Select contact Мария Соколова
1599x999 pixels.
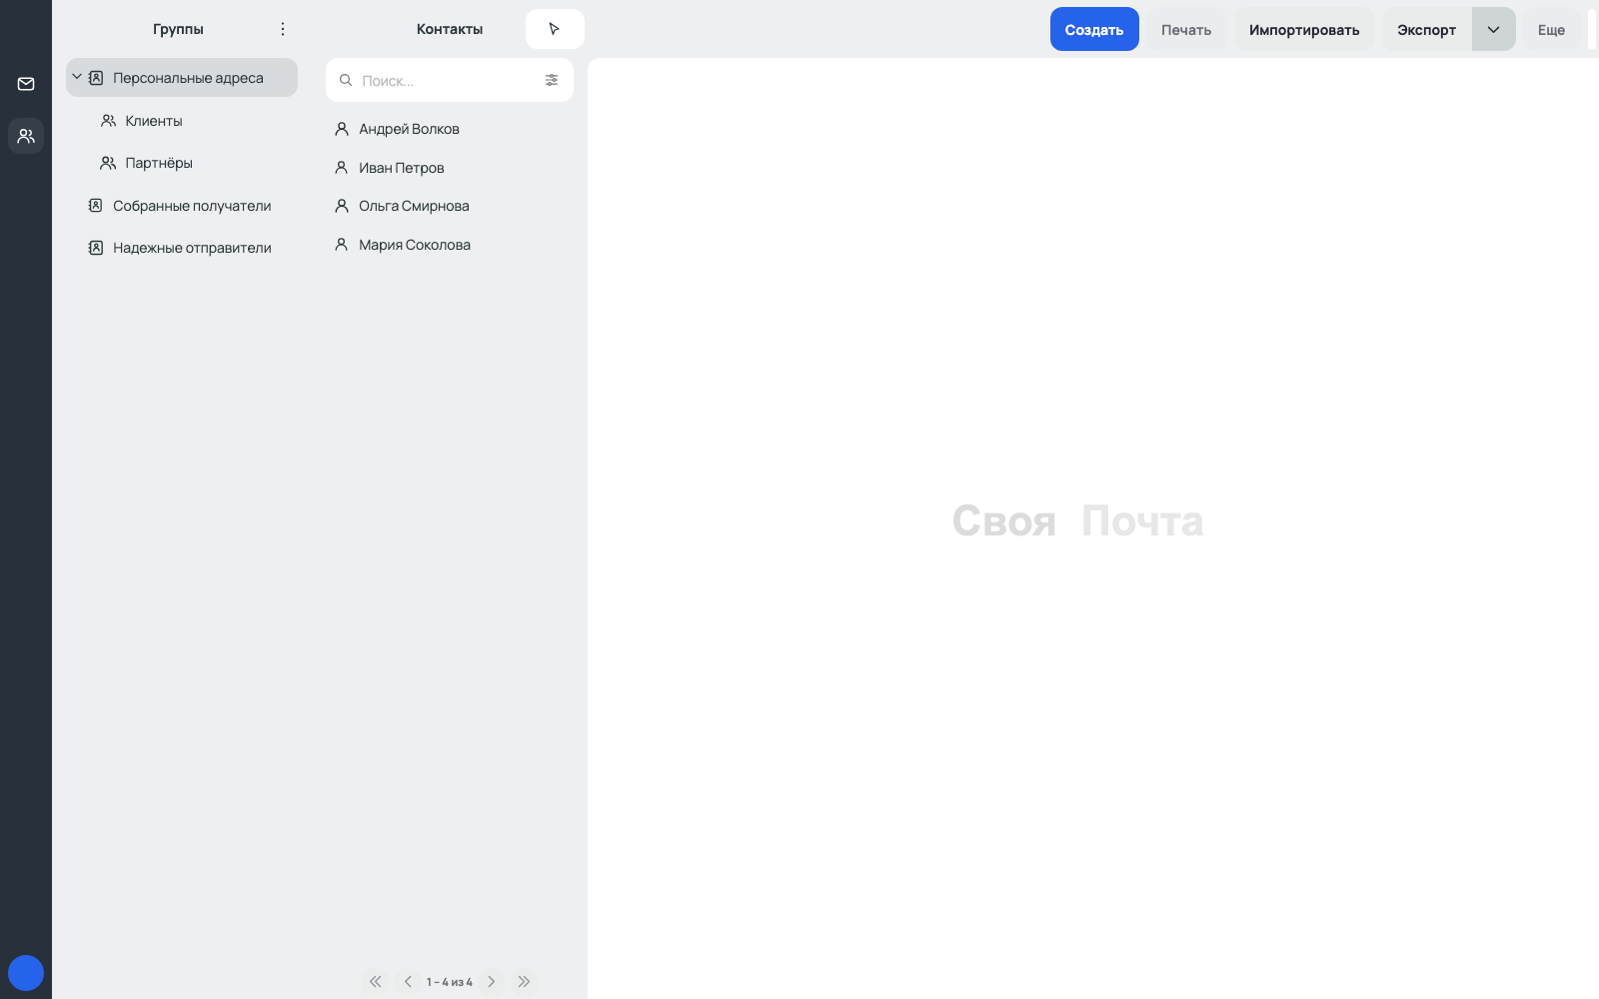pos(450,245)
